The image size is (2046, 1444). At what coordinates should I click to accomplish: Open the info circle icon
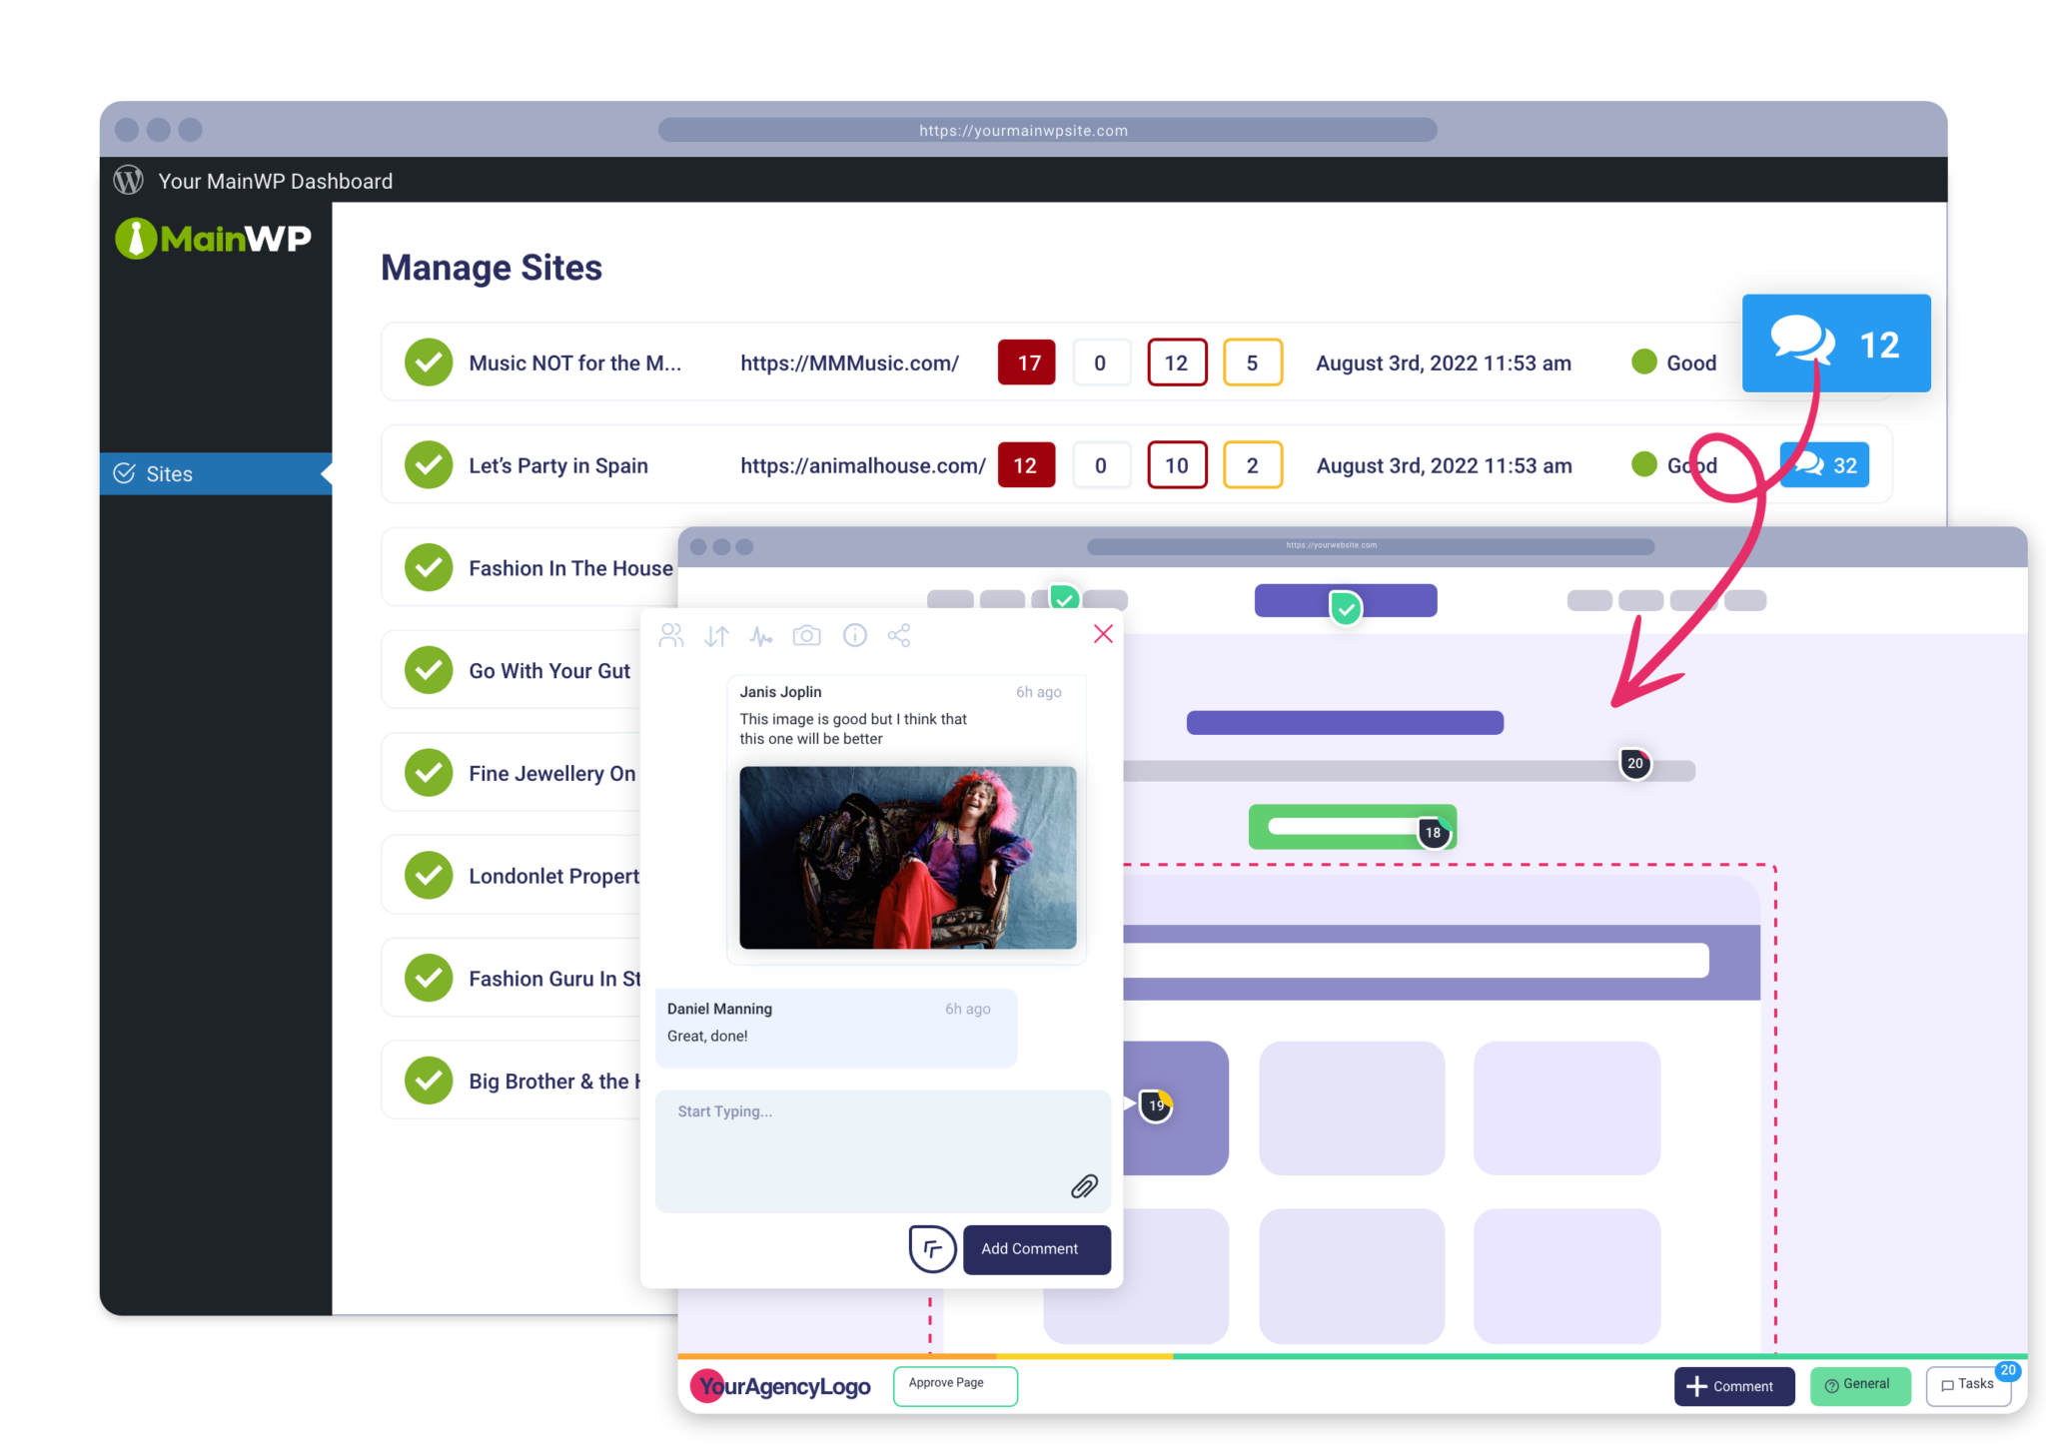tap(855, 636)
